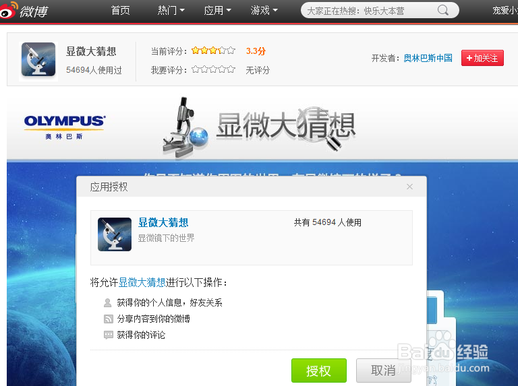Click the personal info person icon
Image resolution: width=518 pixels, height=386 pixels.
pyautogui.click(x=108, y=302)
